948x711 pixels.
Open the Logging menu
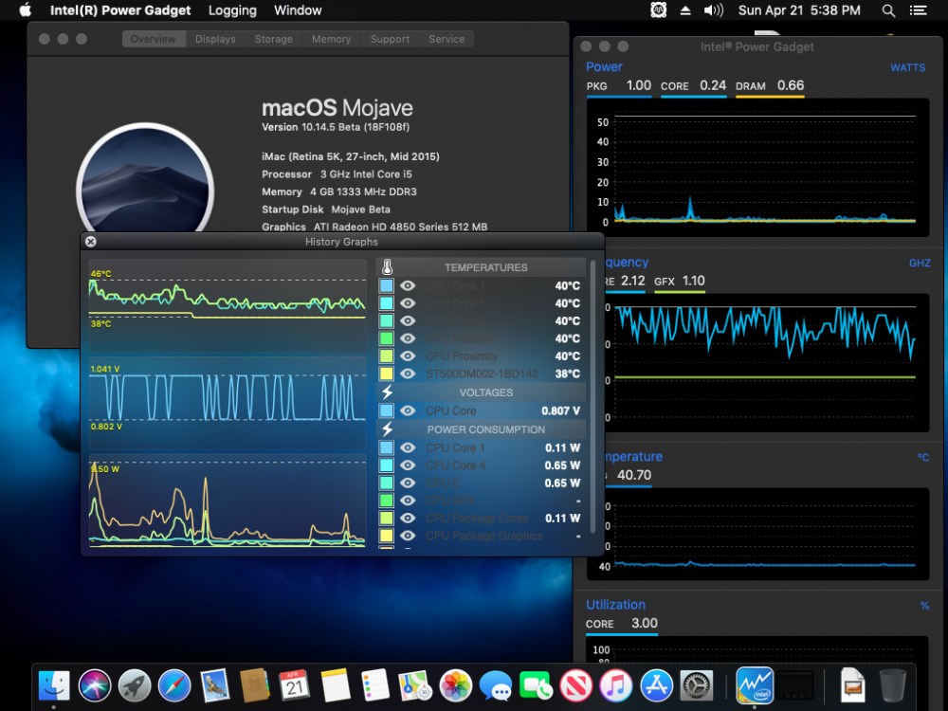click(232, 10)
